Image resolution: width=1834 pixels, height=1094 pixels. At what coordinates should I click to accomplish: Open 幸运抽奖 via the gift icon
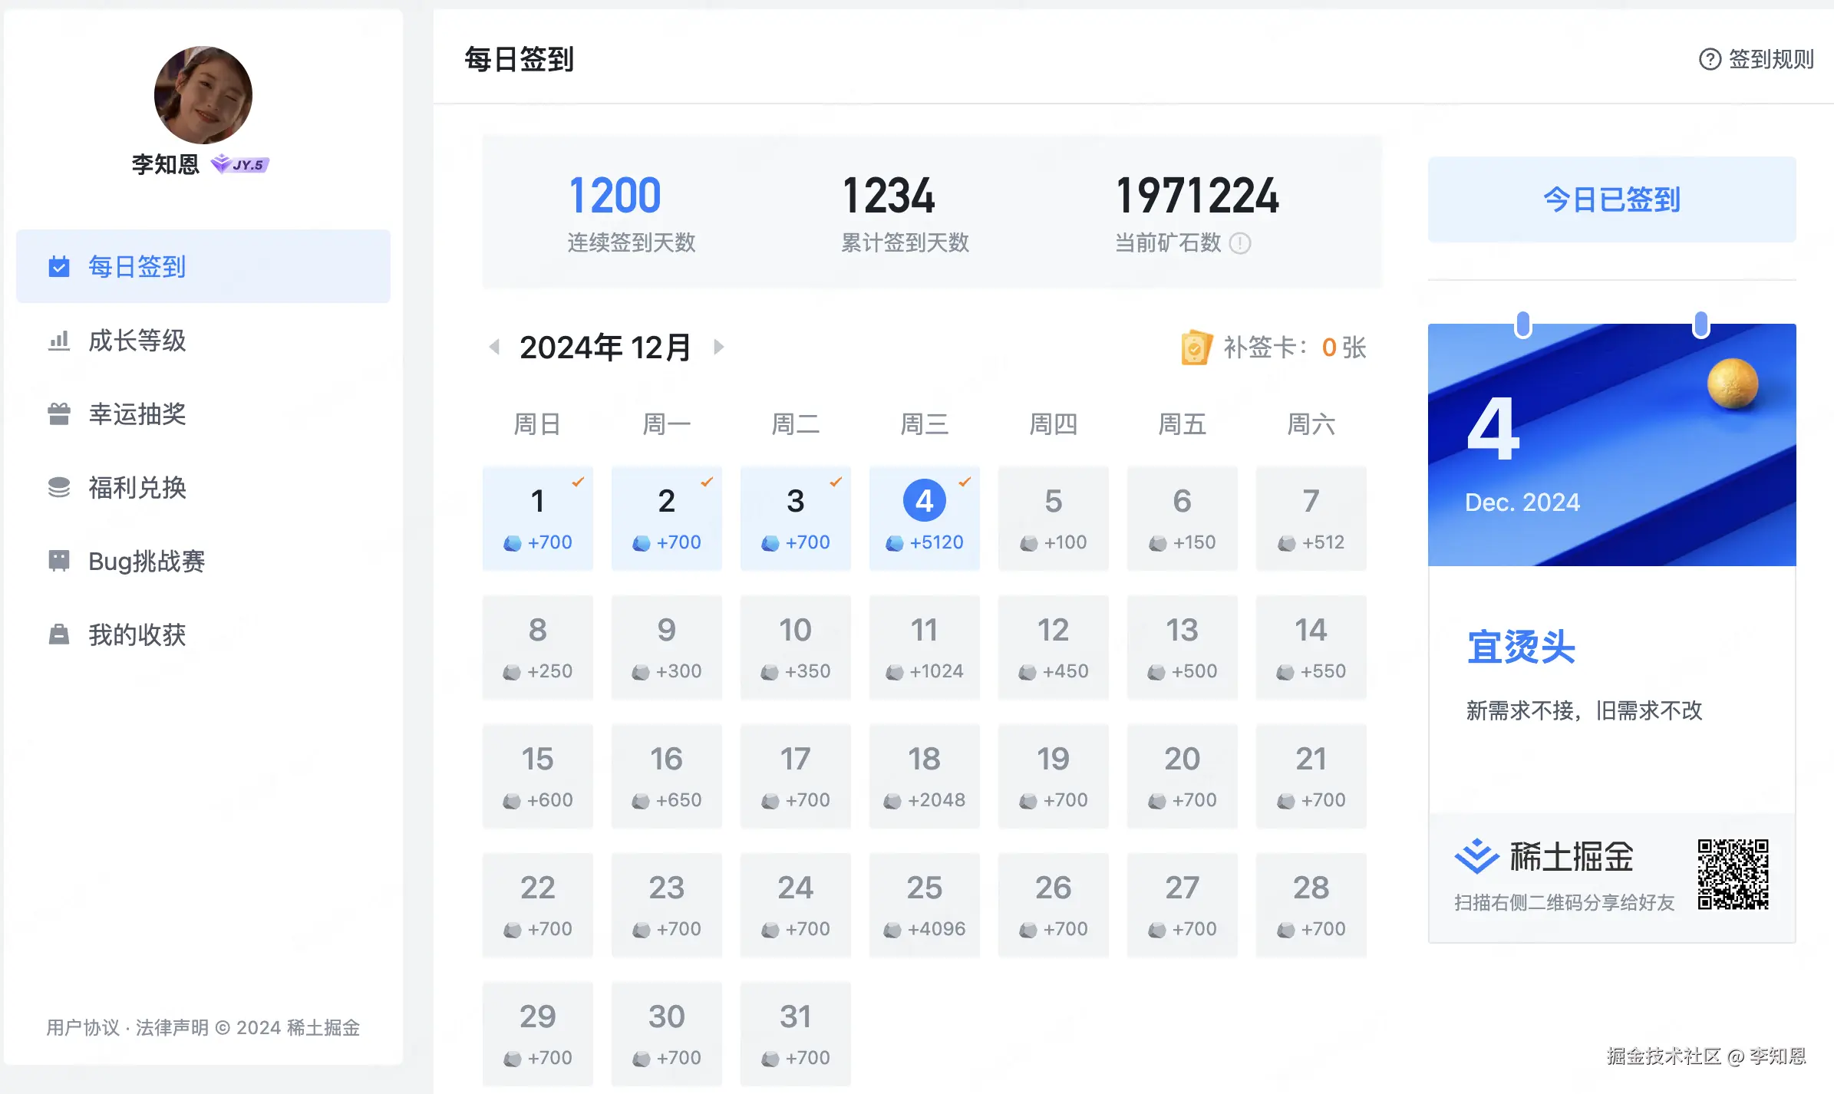(x=59, y=414)
